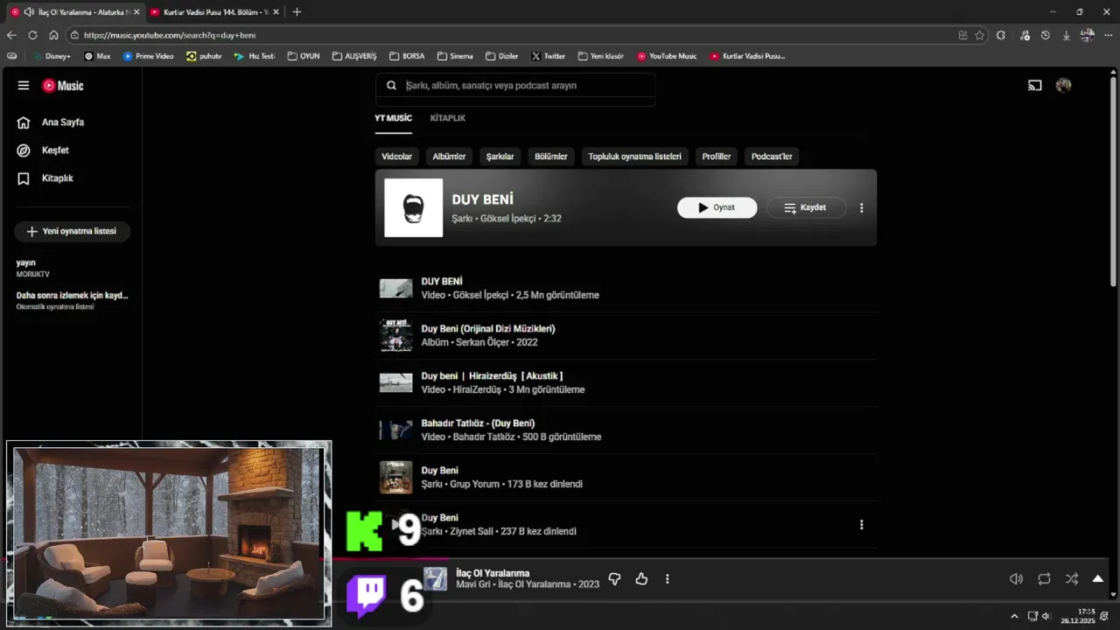
Task: Create a new playlist with Yeni oynatma listesi
Action: tap(72, 231)
